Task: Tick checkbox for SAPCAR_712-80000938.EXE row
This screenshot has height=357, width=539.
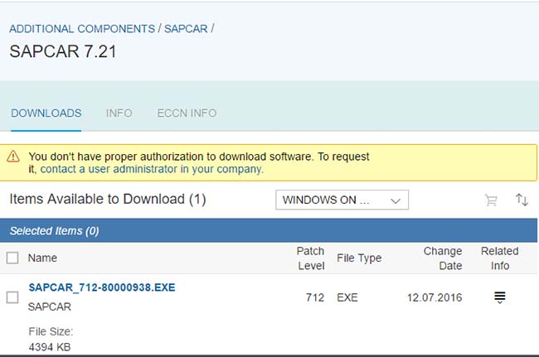Action: [x=12, y=297]
